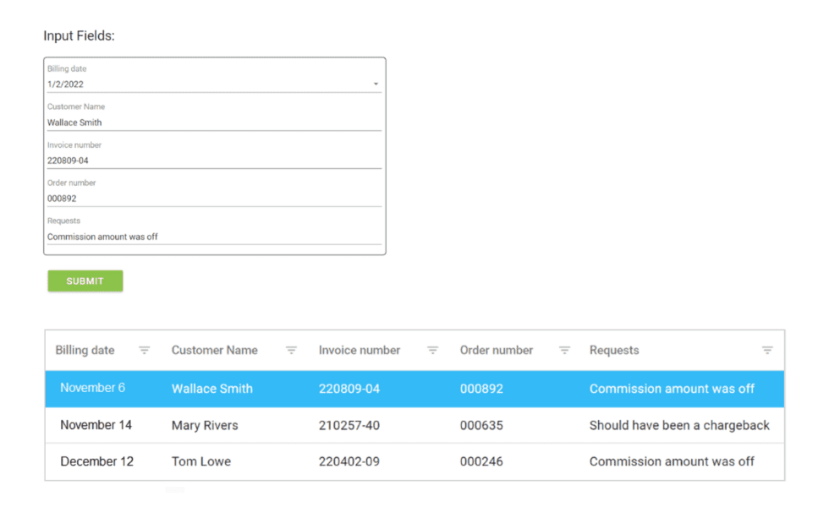The image size is (829, 518).
Task: Open the filter for the Invoice number column
Action: (x=432, y=349)
